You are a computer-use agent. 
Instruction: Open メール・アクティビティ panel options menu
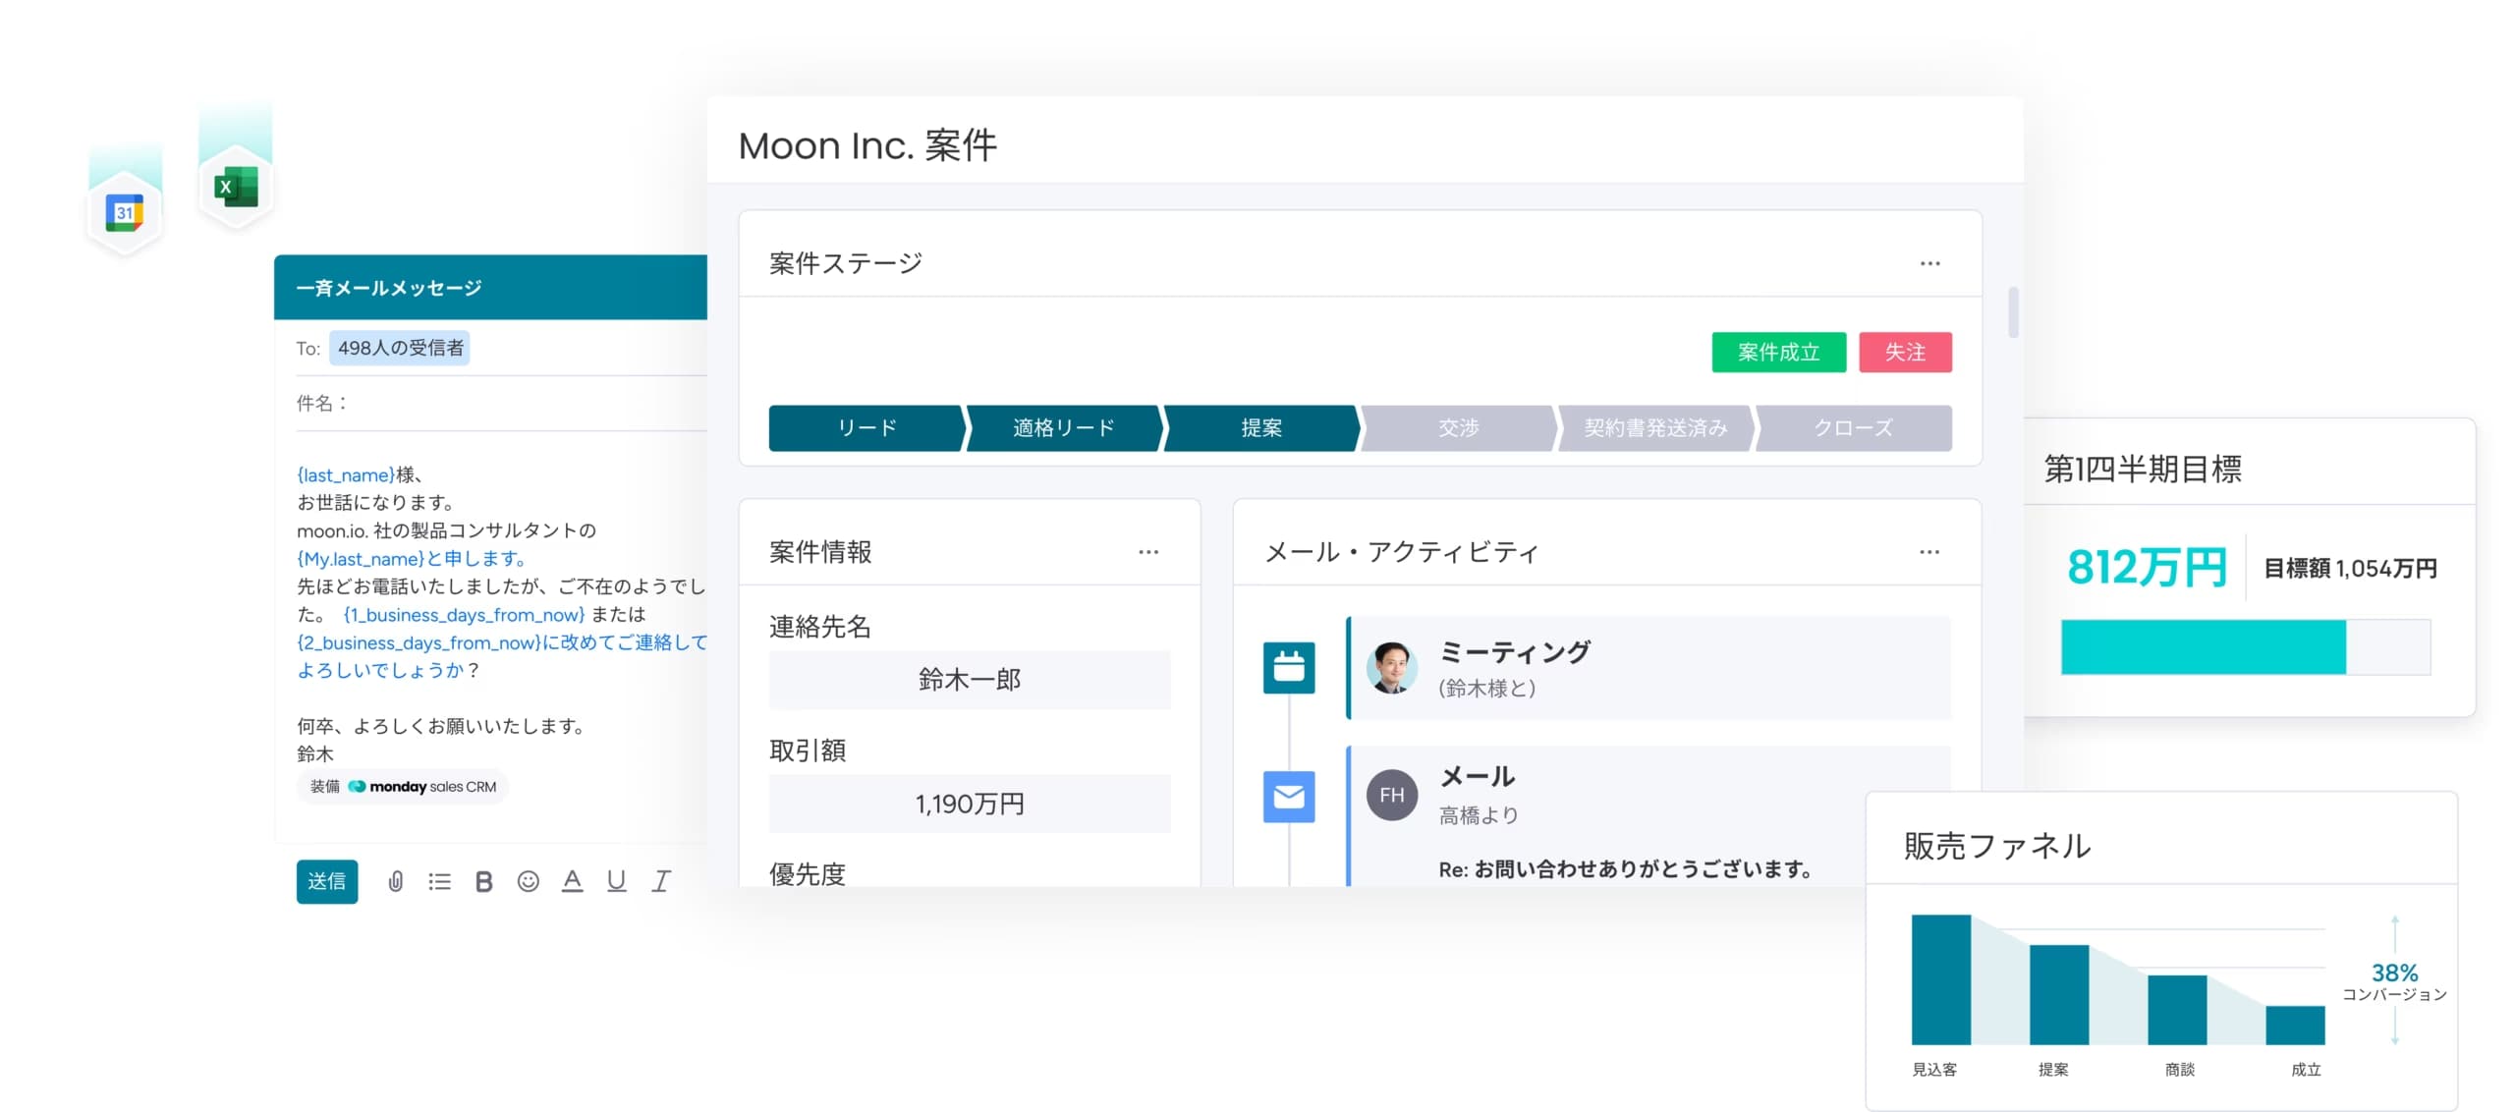pyautogui.click(x=1928, y=552)
